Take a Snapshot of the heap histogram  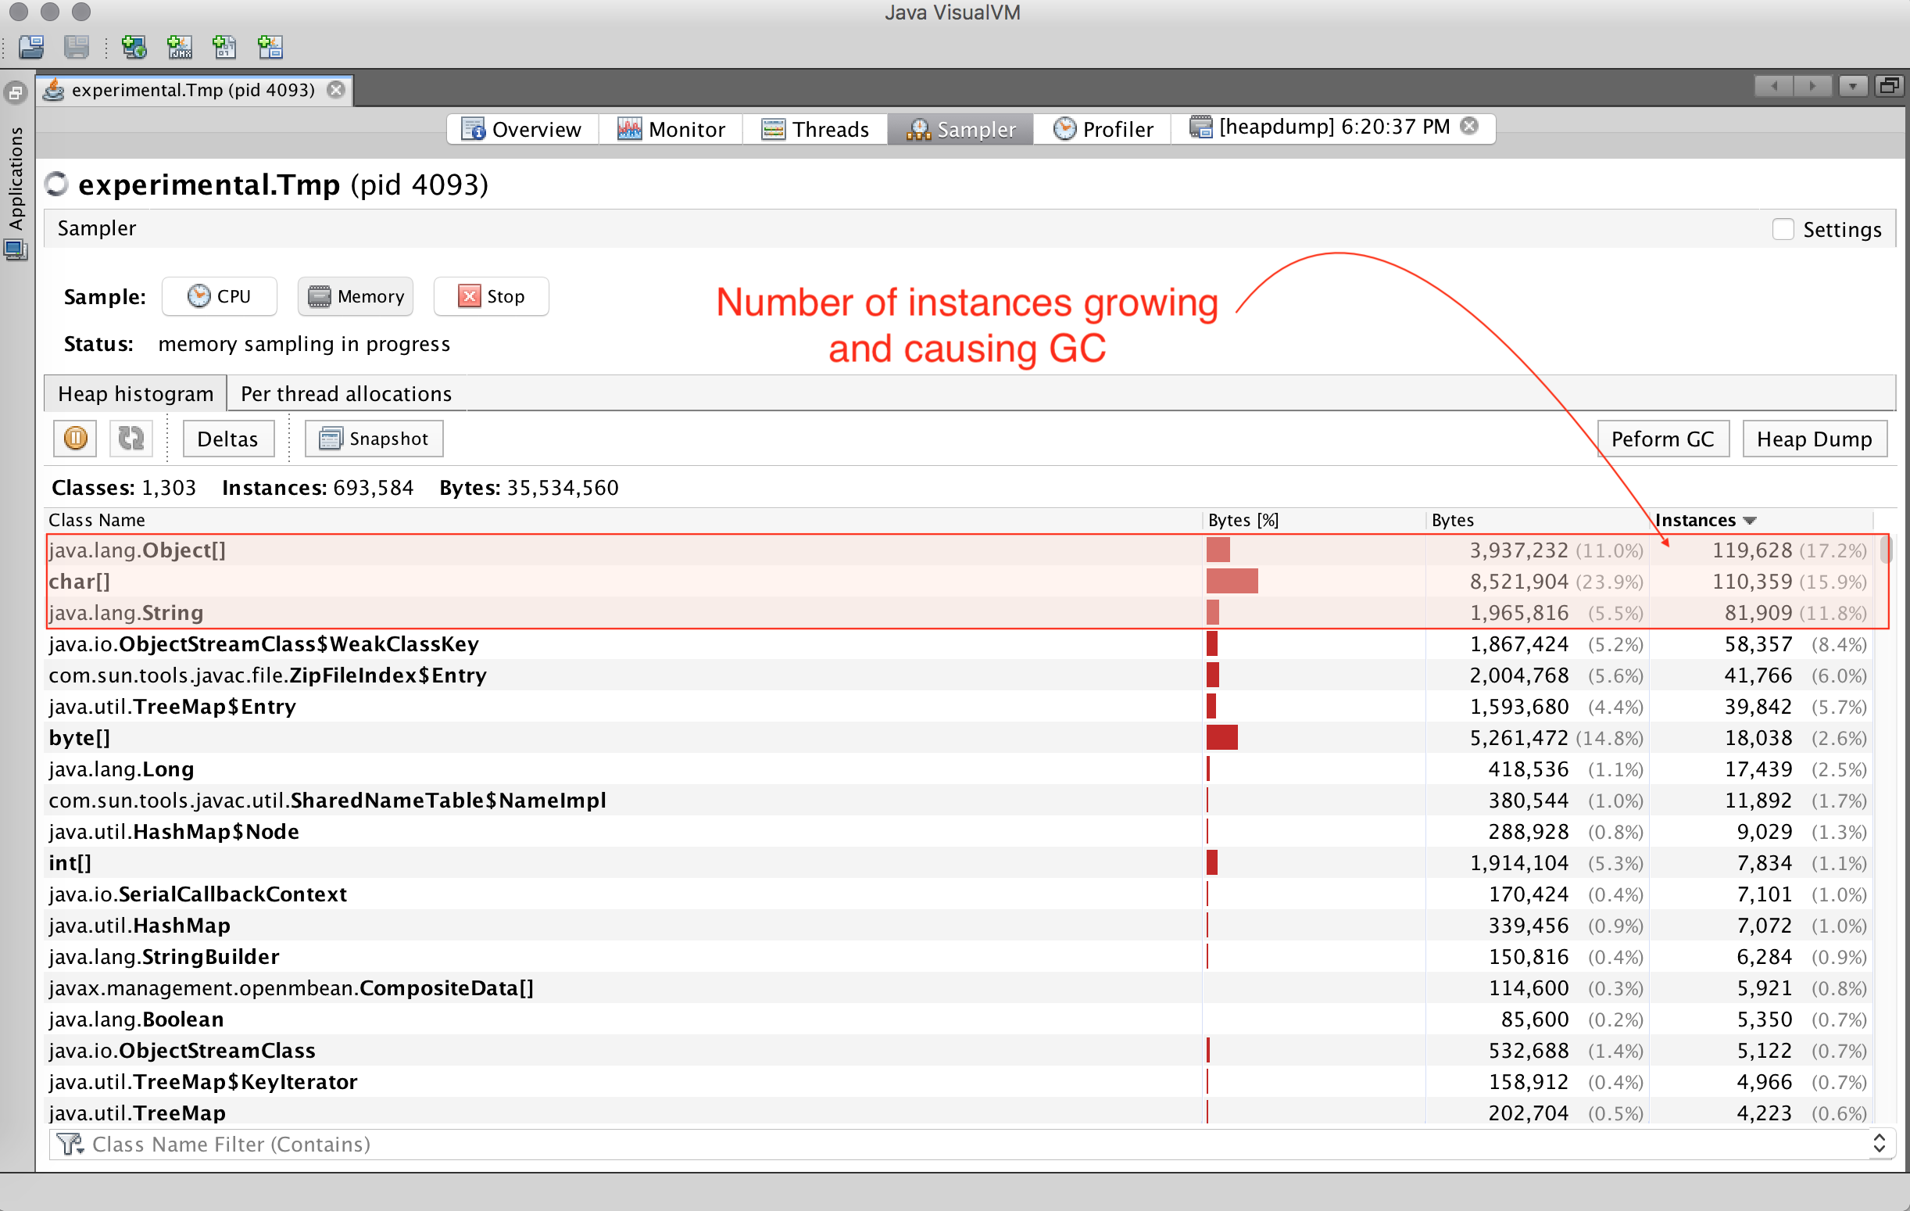tap(373, 438)
